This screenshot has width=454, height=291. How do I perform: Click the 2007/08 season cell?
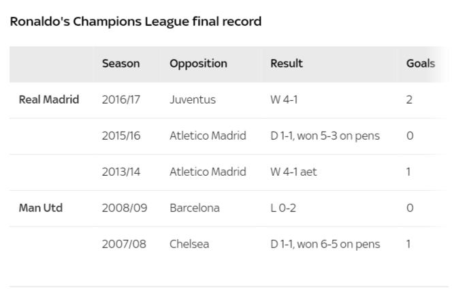(x=124, y=244)
